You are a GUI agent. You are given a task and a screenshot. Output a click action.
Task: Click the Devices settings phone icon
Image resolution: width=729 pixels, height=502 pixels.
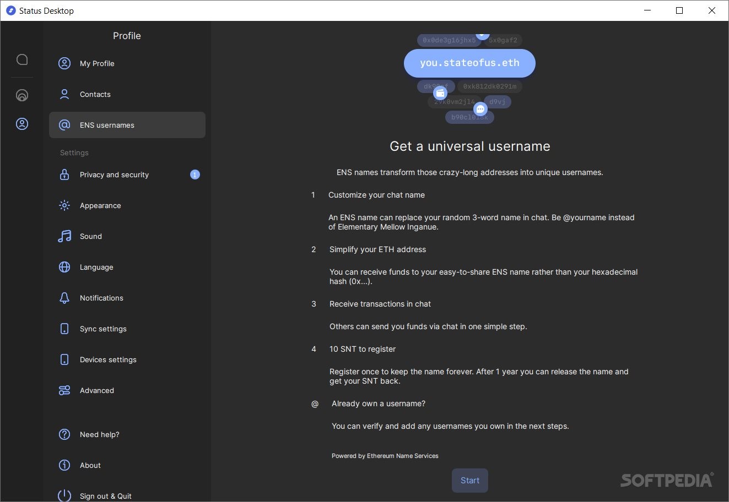tap(64, 359)
